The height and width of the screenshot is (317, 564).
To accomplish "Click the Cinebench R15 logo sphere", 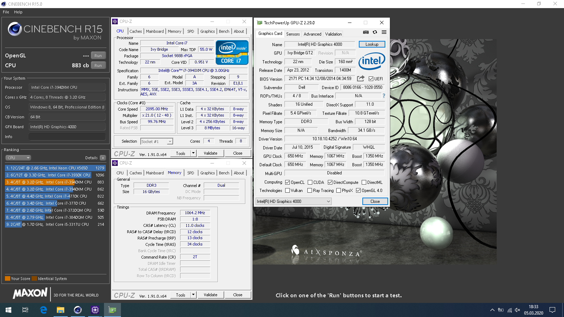I will (15, 29).
